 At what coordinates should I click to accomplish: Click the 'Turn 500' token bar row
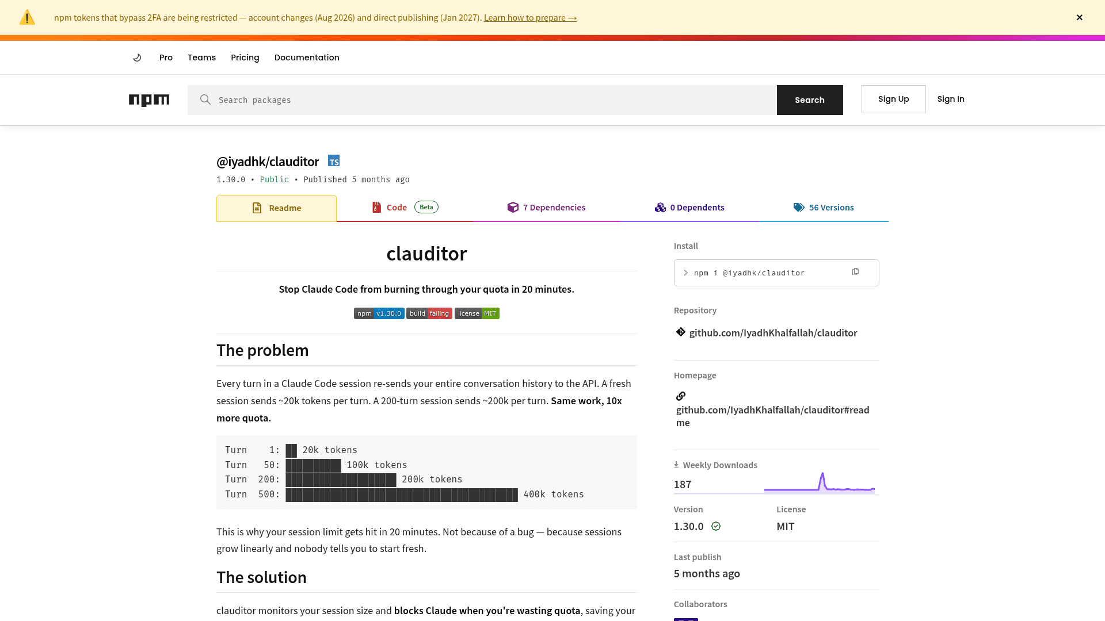[405, 494]
